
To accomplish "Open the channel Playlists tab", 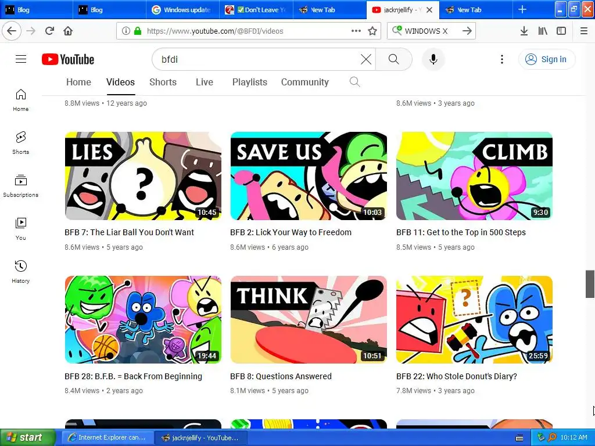I will click(250, 82).
